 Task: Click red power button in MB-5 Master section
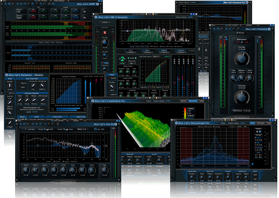click(x=105, y=33)
